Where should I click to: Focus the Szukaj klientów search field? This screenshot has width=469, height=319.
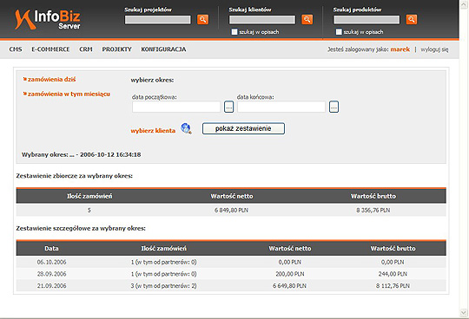pyautogui.click(x=262, y=20)
